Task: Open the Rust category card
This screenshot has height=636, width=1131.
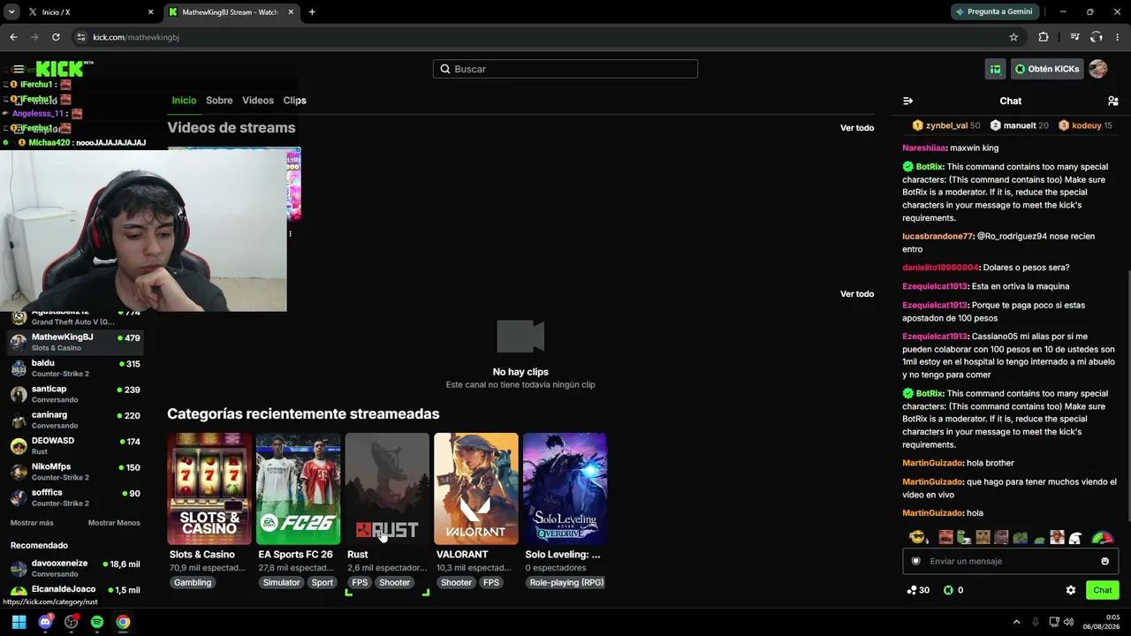Action: pos(387,488)
